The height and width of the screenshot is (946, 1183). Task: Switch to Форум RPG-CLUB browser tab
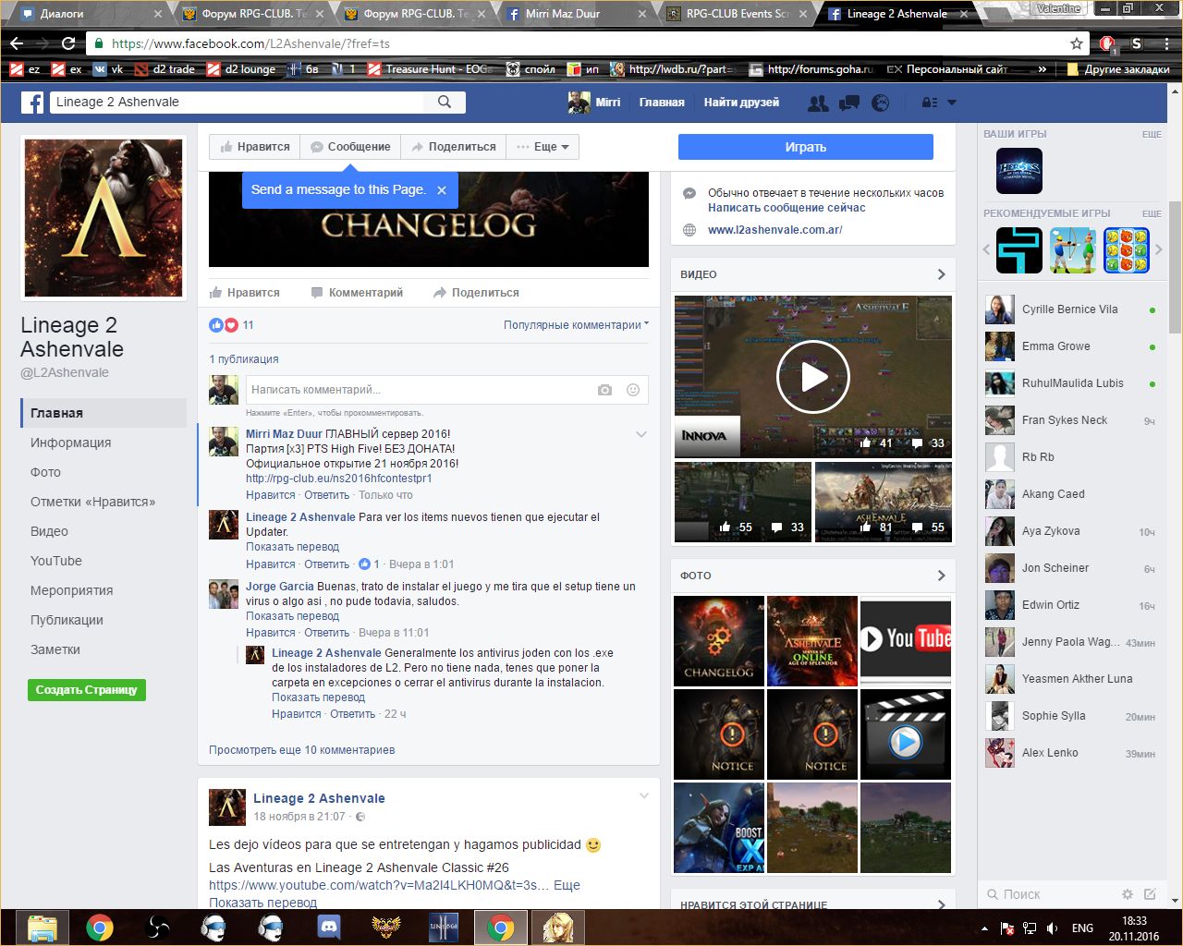point(247,14)
